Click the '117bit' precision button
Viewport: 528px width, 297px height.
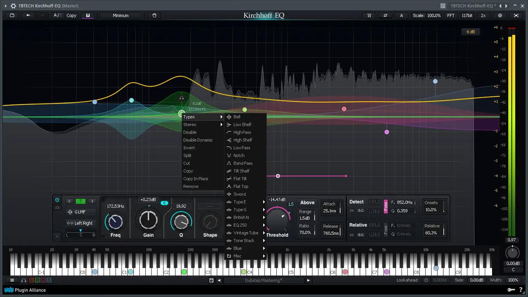click(467, 15)
